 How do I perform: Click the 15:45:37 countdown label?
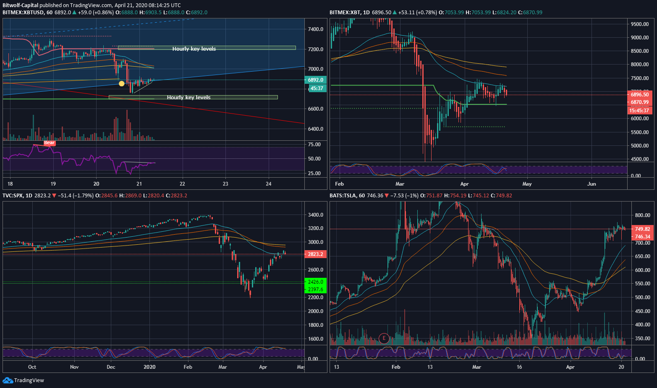pos(639,111)
